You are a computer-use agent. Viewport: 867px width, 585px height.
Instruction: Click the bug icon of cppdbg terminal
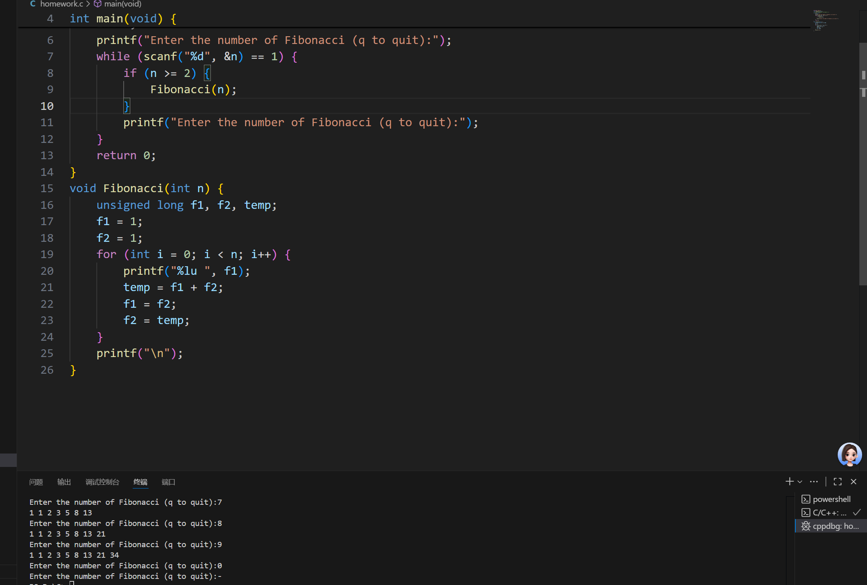(x=806, y=526)
